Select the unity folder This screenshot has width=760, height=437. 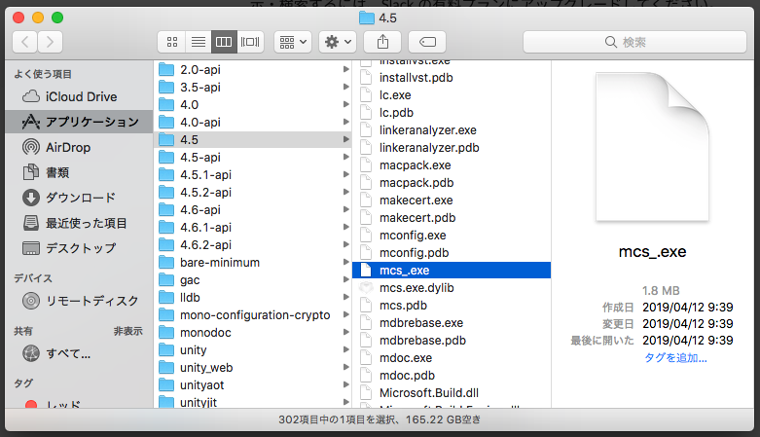[x=254, y=349]
